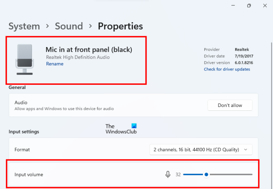Click the input volume value 32
The width and height of the screenshot is (273, 189).
tap(178, 175)
